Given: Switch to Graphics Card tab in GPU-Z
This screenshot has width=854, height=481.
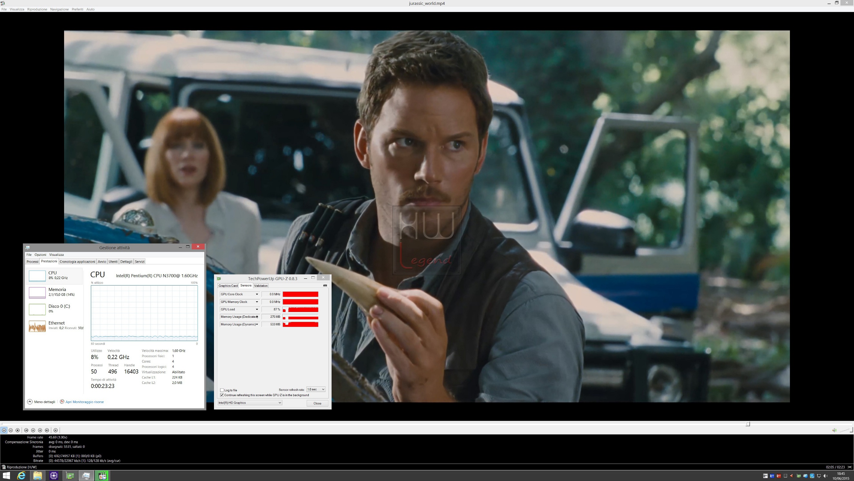Looking at the screenshot, I should pyautogui.click(x=228, y=286).
